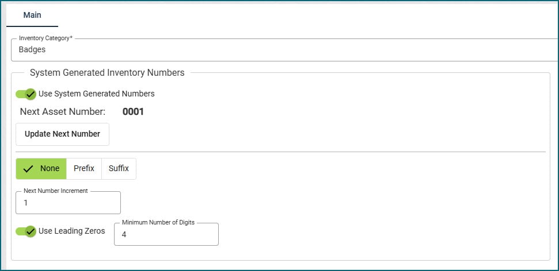Screen dimensions: 559x271
Task: Click the 'Use System Generated Numbers' label text
Action: pyautogui.click(x=96, y=94)
